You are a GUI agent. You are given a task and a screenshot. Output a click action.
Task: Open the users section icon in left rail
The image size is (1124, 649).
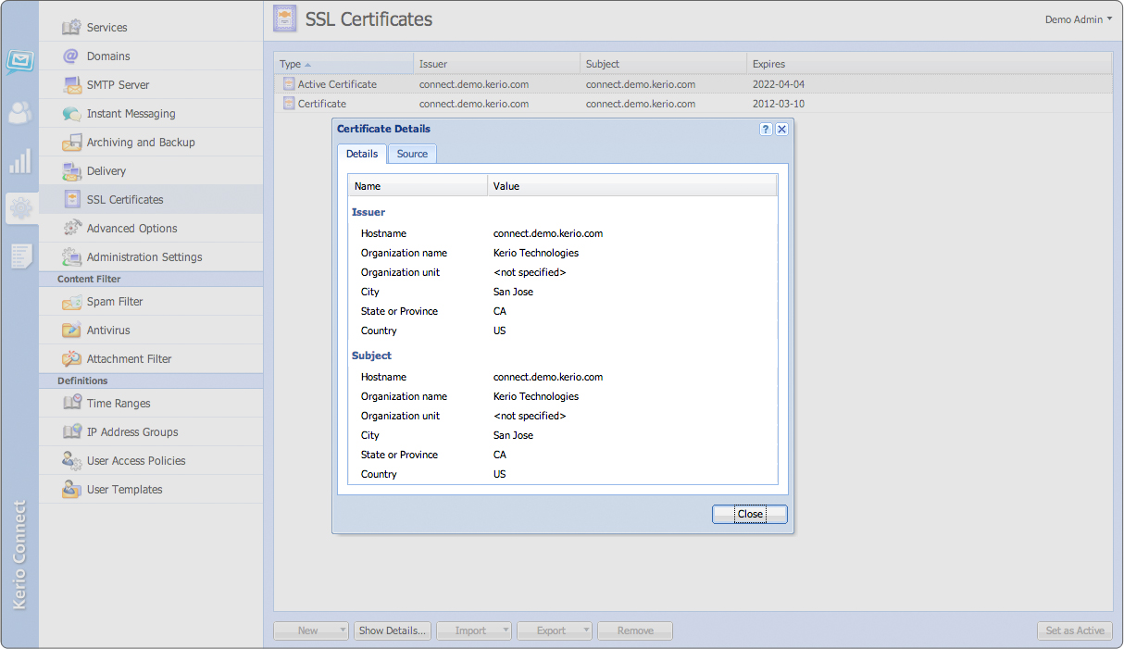coord(20,113)
